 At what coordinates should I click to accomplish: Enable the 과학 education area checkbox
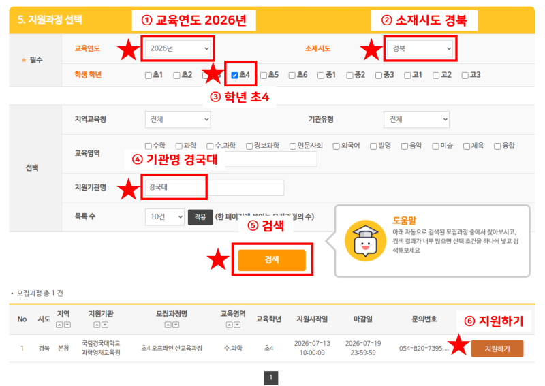tap(179, 146)
